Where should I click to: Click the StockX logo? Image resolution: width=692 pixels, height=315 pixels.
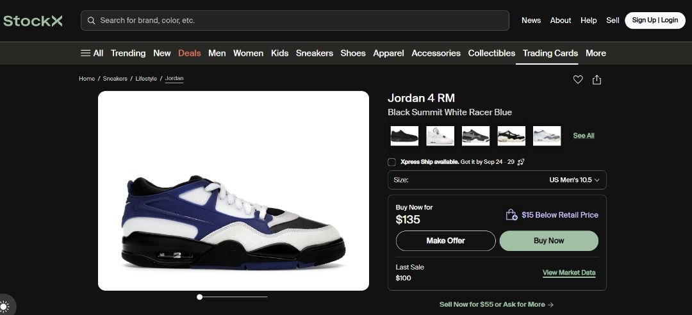pyautogui.click(x=33, y=20)
